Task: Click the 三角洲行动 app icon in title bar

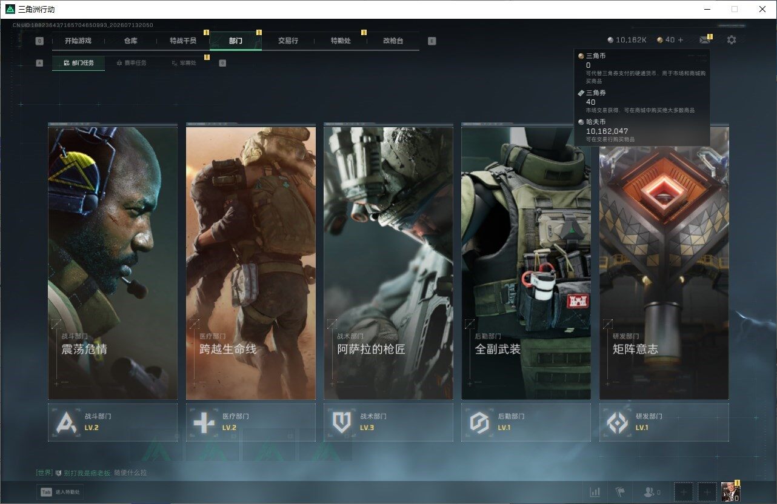Action: (x=10, y=9)
